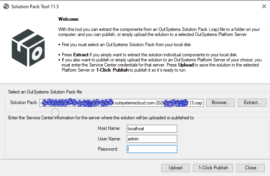Focus the User Name field containing admin

(152, 139)
